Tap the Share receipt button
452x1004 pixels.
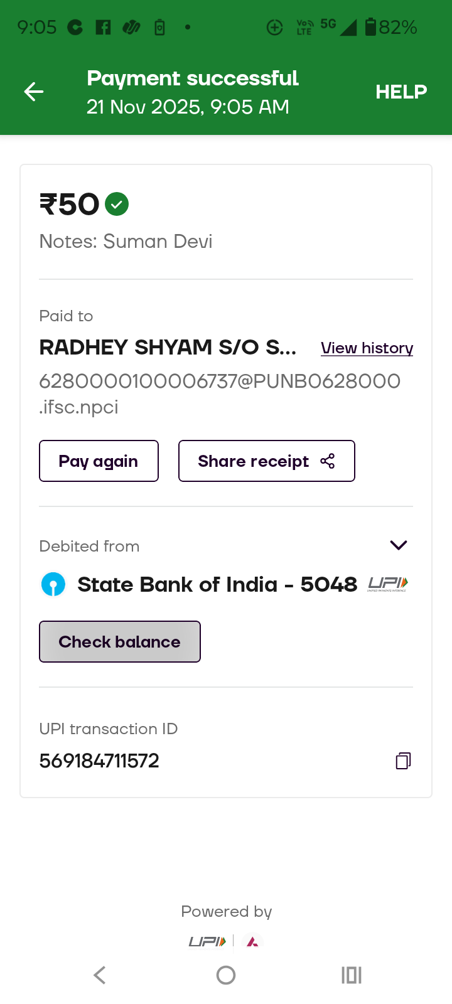pyautogui.click(x=266, y=461)
